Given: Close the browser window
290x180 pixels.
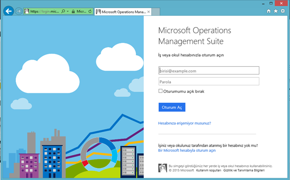Looking at the screenshot, I should coord(281,3).
